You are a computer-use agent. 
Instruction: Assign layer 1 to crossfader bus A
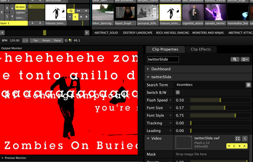(32, 23)
